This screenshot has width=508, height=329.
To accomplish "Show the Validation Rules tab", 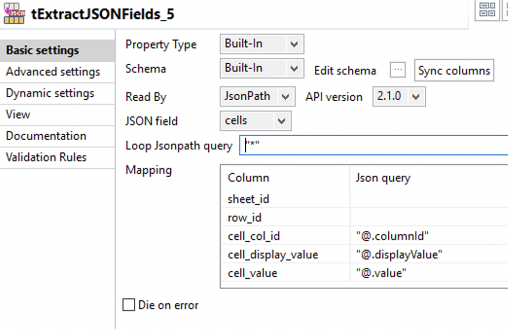I will tap(46, 158).
